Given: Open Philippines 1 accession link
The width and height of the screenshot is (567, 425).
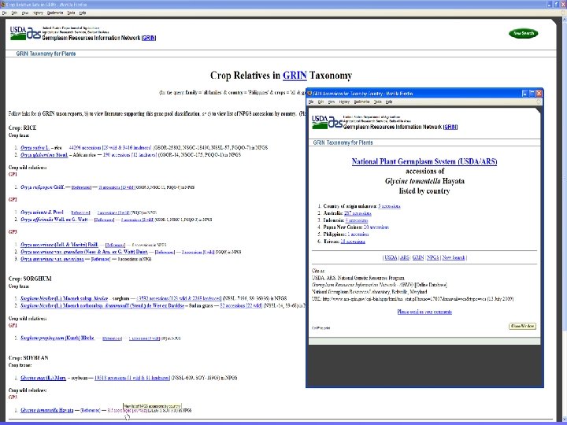Looking at the screenshot, I should pyautogui.click(x=358, y=235).
